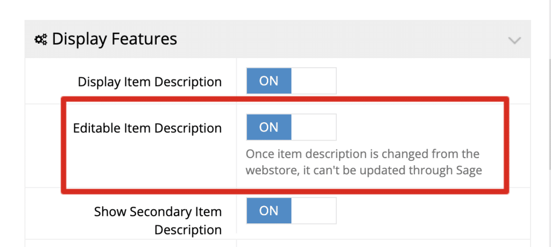Disable the Editable Item Description switch

point(291,127)
